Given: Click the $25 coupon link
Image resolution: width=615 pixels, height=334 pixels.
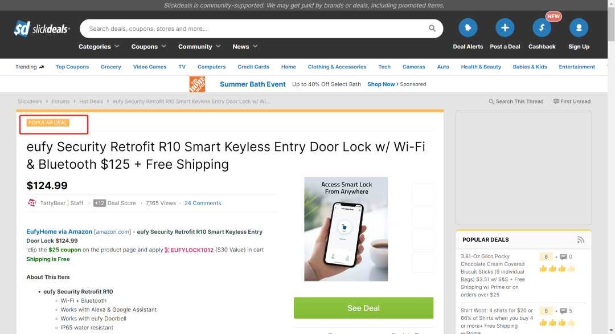Looking at the screenshot, I should (x=65, y=250).
